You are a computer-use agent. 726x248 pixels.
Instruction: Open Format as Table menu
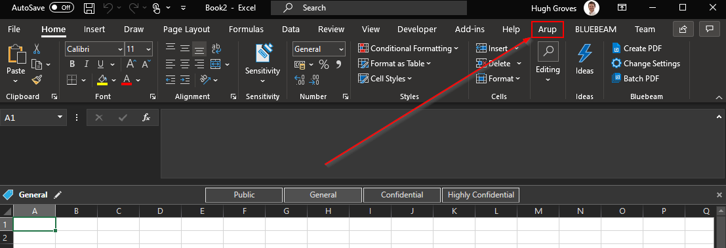[394, 64]
